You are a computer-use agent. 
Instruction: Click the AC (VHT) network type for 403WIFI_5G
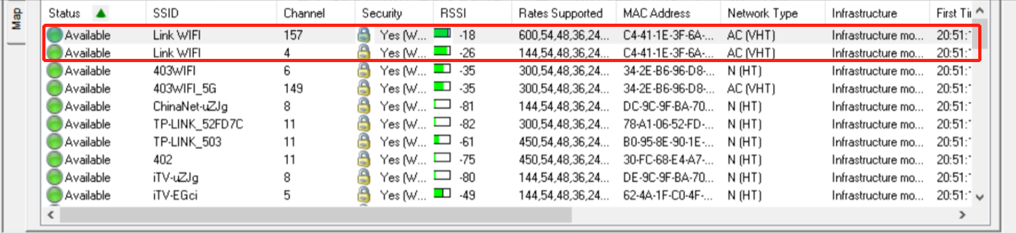pyautogui.click(x=751, y=88)
